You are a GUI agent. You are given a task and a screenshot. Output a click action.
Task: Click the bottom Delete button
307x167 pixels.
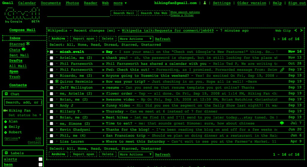108,154
